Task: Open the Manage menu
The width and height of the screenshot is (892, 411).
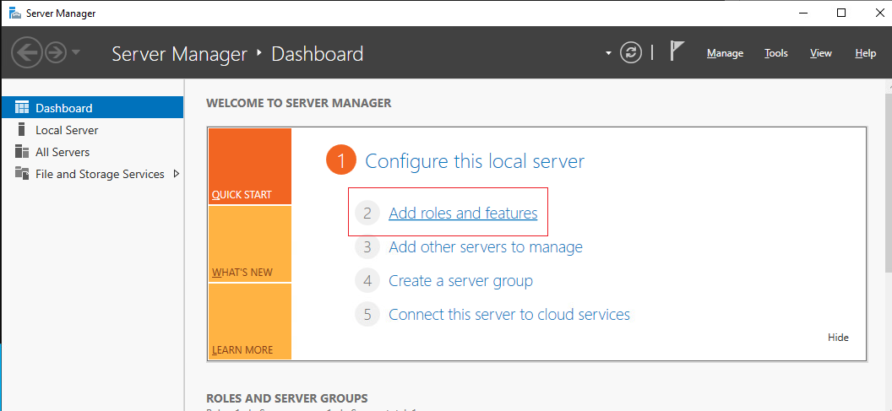Action: click(725, 53)
